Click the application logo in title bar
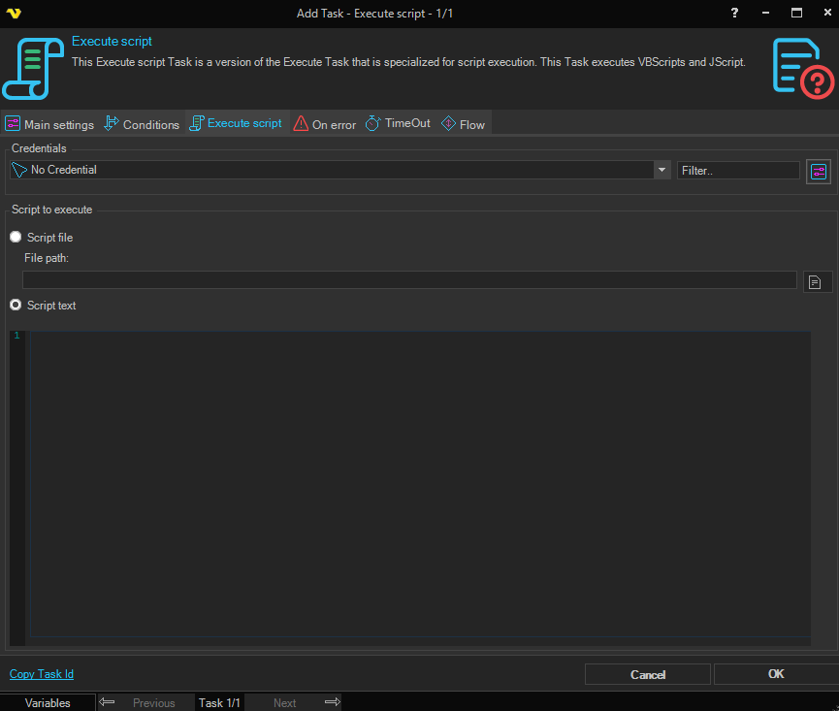This screenshot has height=711, width=839. click(14, 14)
